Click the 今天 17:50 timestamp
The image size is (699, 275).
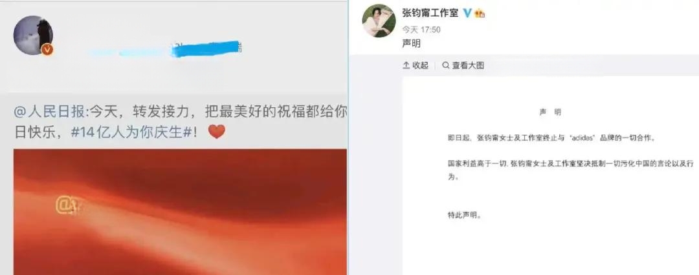click(x=421, y=29)
